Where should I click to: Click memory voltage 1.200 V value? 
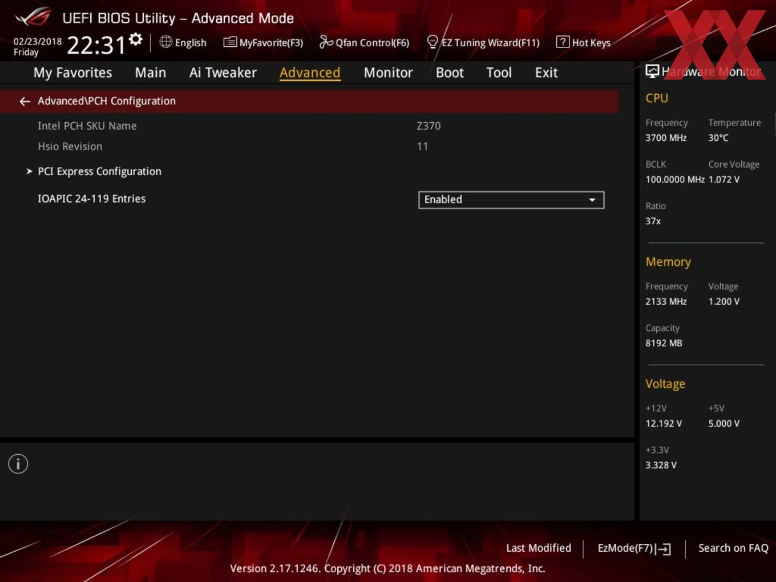tap(724, 301)
